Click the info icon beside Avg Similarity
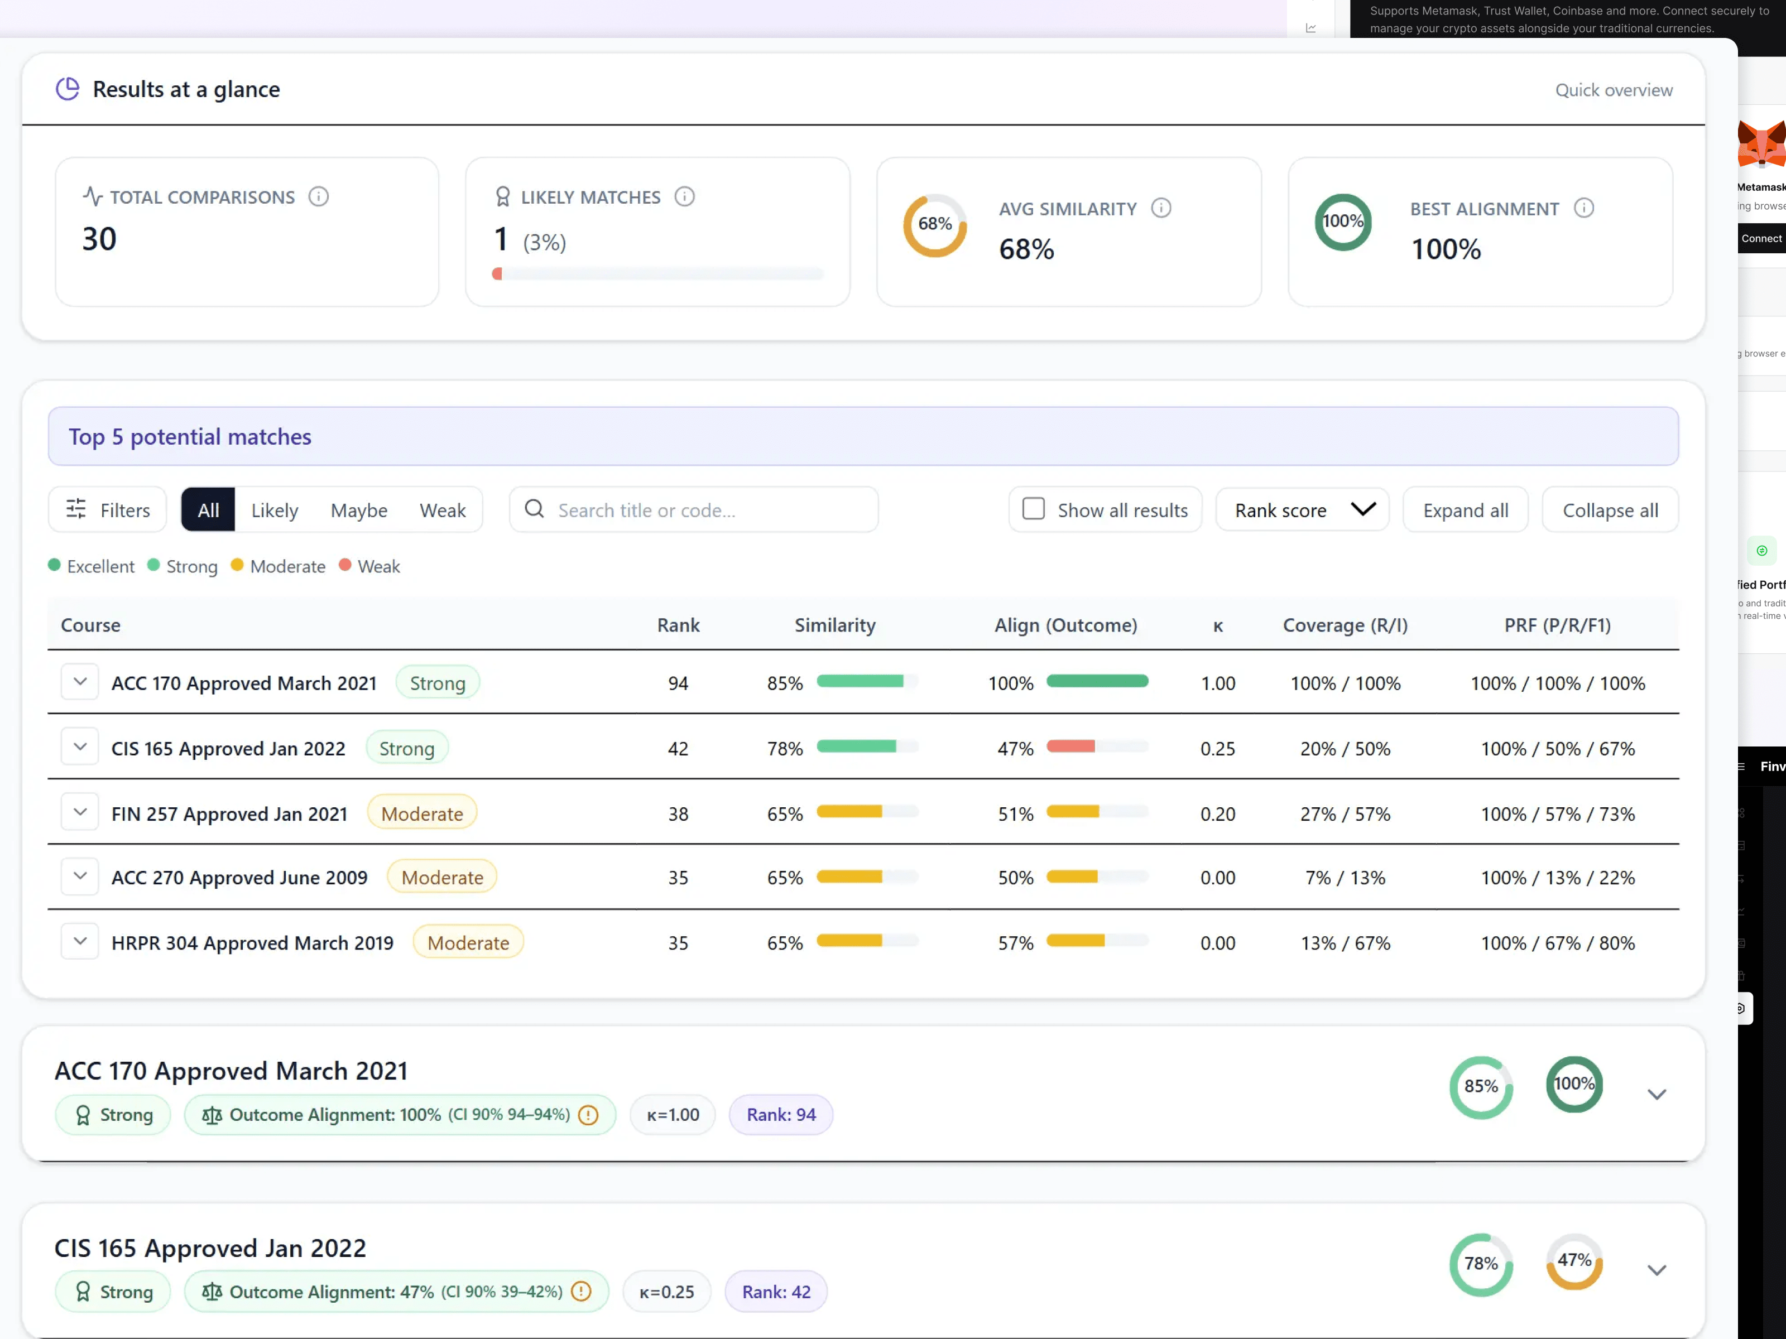Viewport: 1786px width, 1339px height. pyautogui.click(x=1162, y=208)
